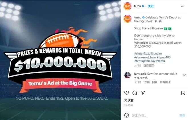Reply to iamseelo's comment with 回复

(155, 82)
